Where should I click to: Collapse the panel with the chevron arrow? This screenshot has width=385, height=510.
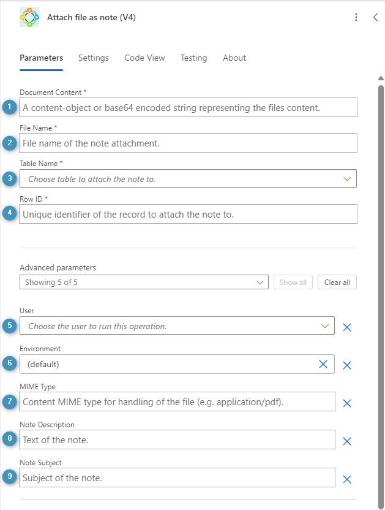click(375, 17)
